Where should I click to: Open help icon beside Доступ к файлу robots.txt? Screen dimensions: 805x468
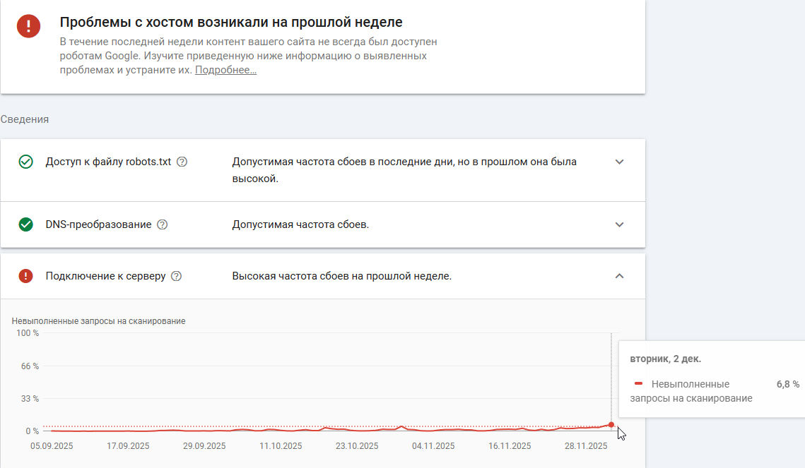click(182, 162)
